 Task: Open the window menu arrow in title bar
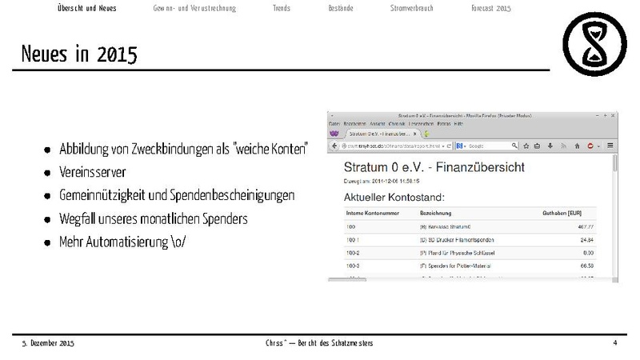(x=332, y=115)
